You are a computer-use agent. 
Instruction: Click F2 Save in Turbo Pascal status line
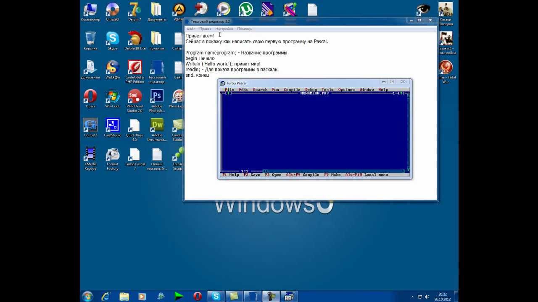(x=252, y=175)
